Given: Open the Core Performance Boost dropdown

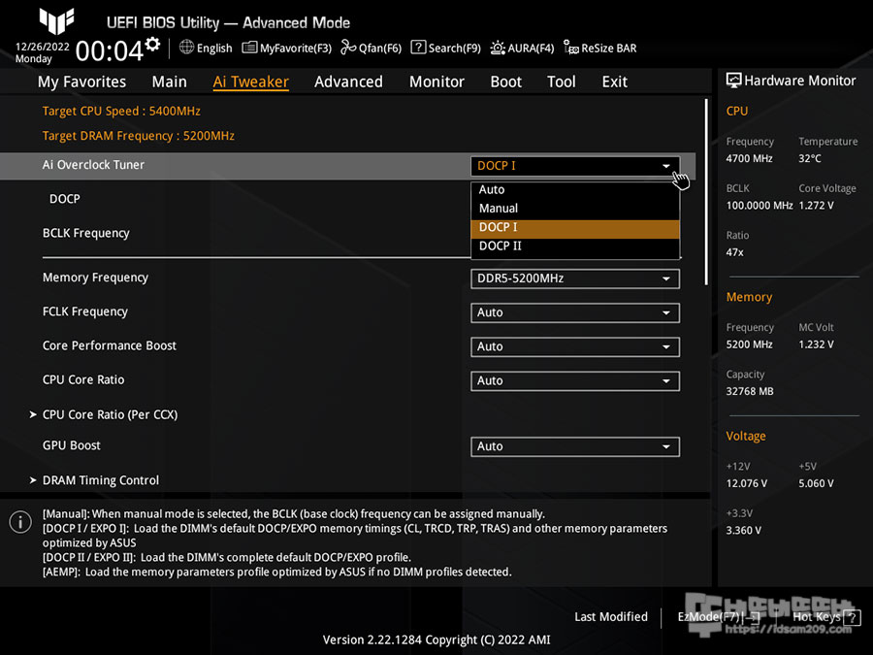Looking at the screenshot, I should (x=575, y=346).
